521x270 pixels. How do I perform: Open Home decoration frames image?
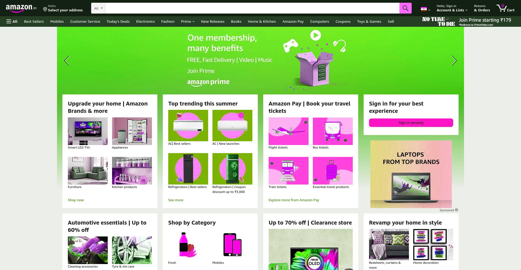click(433, 245)
